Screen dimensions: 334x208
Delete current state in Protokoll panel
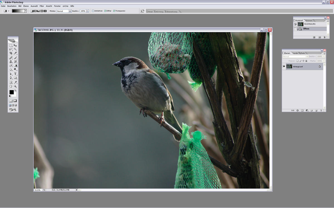324,37
